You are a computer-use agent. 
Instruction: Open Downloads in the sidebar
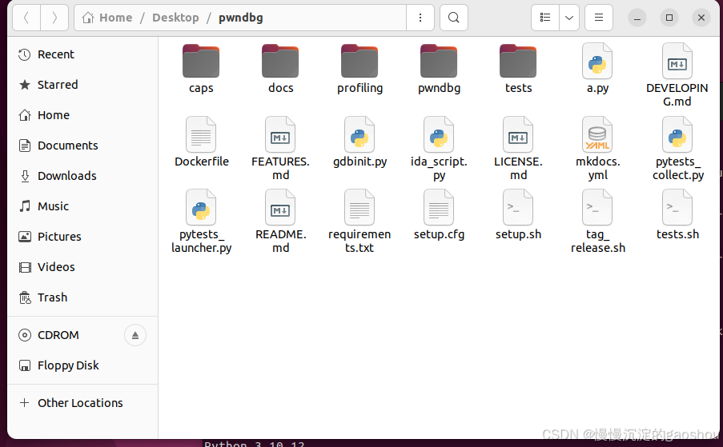click(83, 176)
